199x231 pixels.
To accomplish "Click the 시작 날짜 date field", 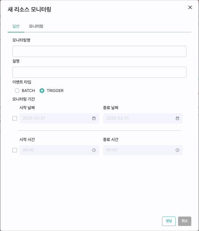I will click(x=59, y=118).
